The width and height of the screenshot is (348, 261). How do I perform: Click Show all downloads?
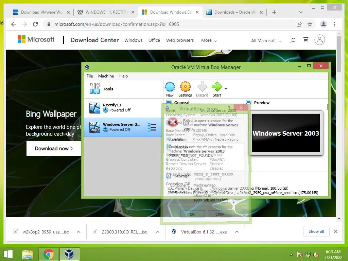tap(316, 231)
